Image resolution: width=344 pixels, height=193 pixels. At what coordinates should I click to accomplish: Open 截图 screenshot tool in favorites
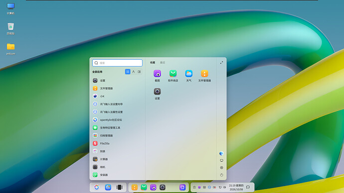tap(158, 76)
